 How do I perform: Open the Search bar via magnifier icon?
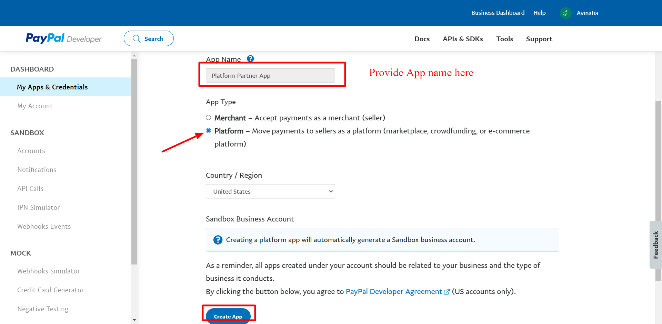(137, 39)
